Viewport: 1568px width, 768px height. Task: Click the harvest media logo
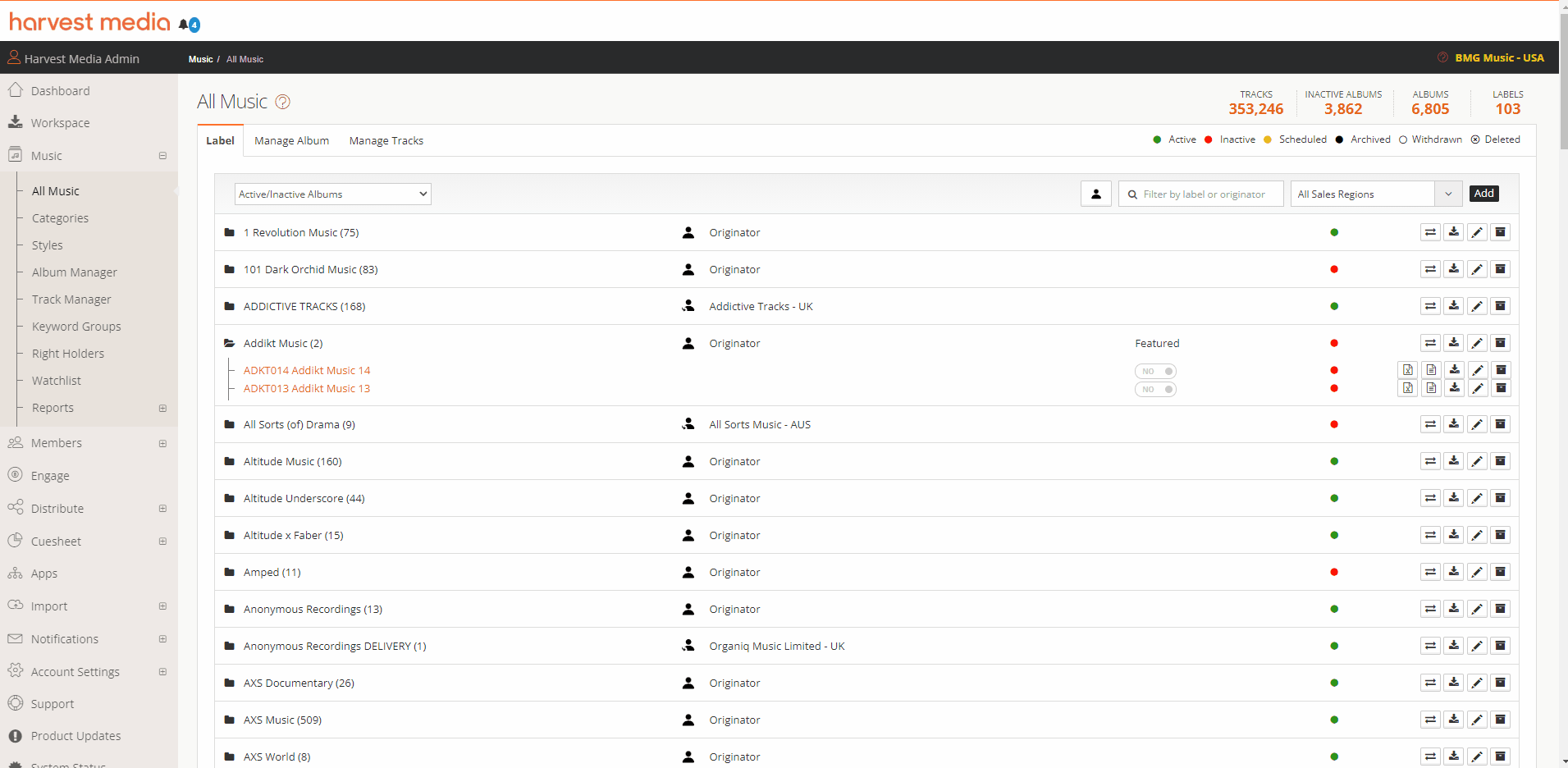point(89,22)
